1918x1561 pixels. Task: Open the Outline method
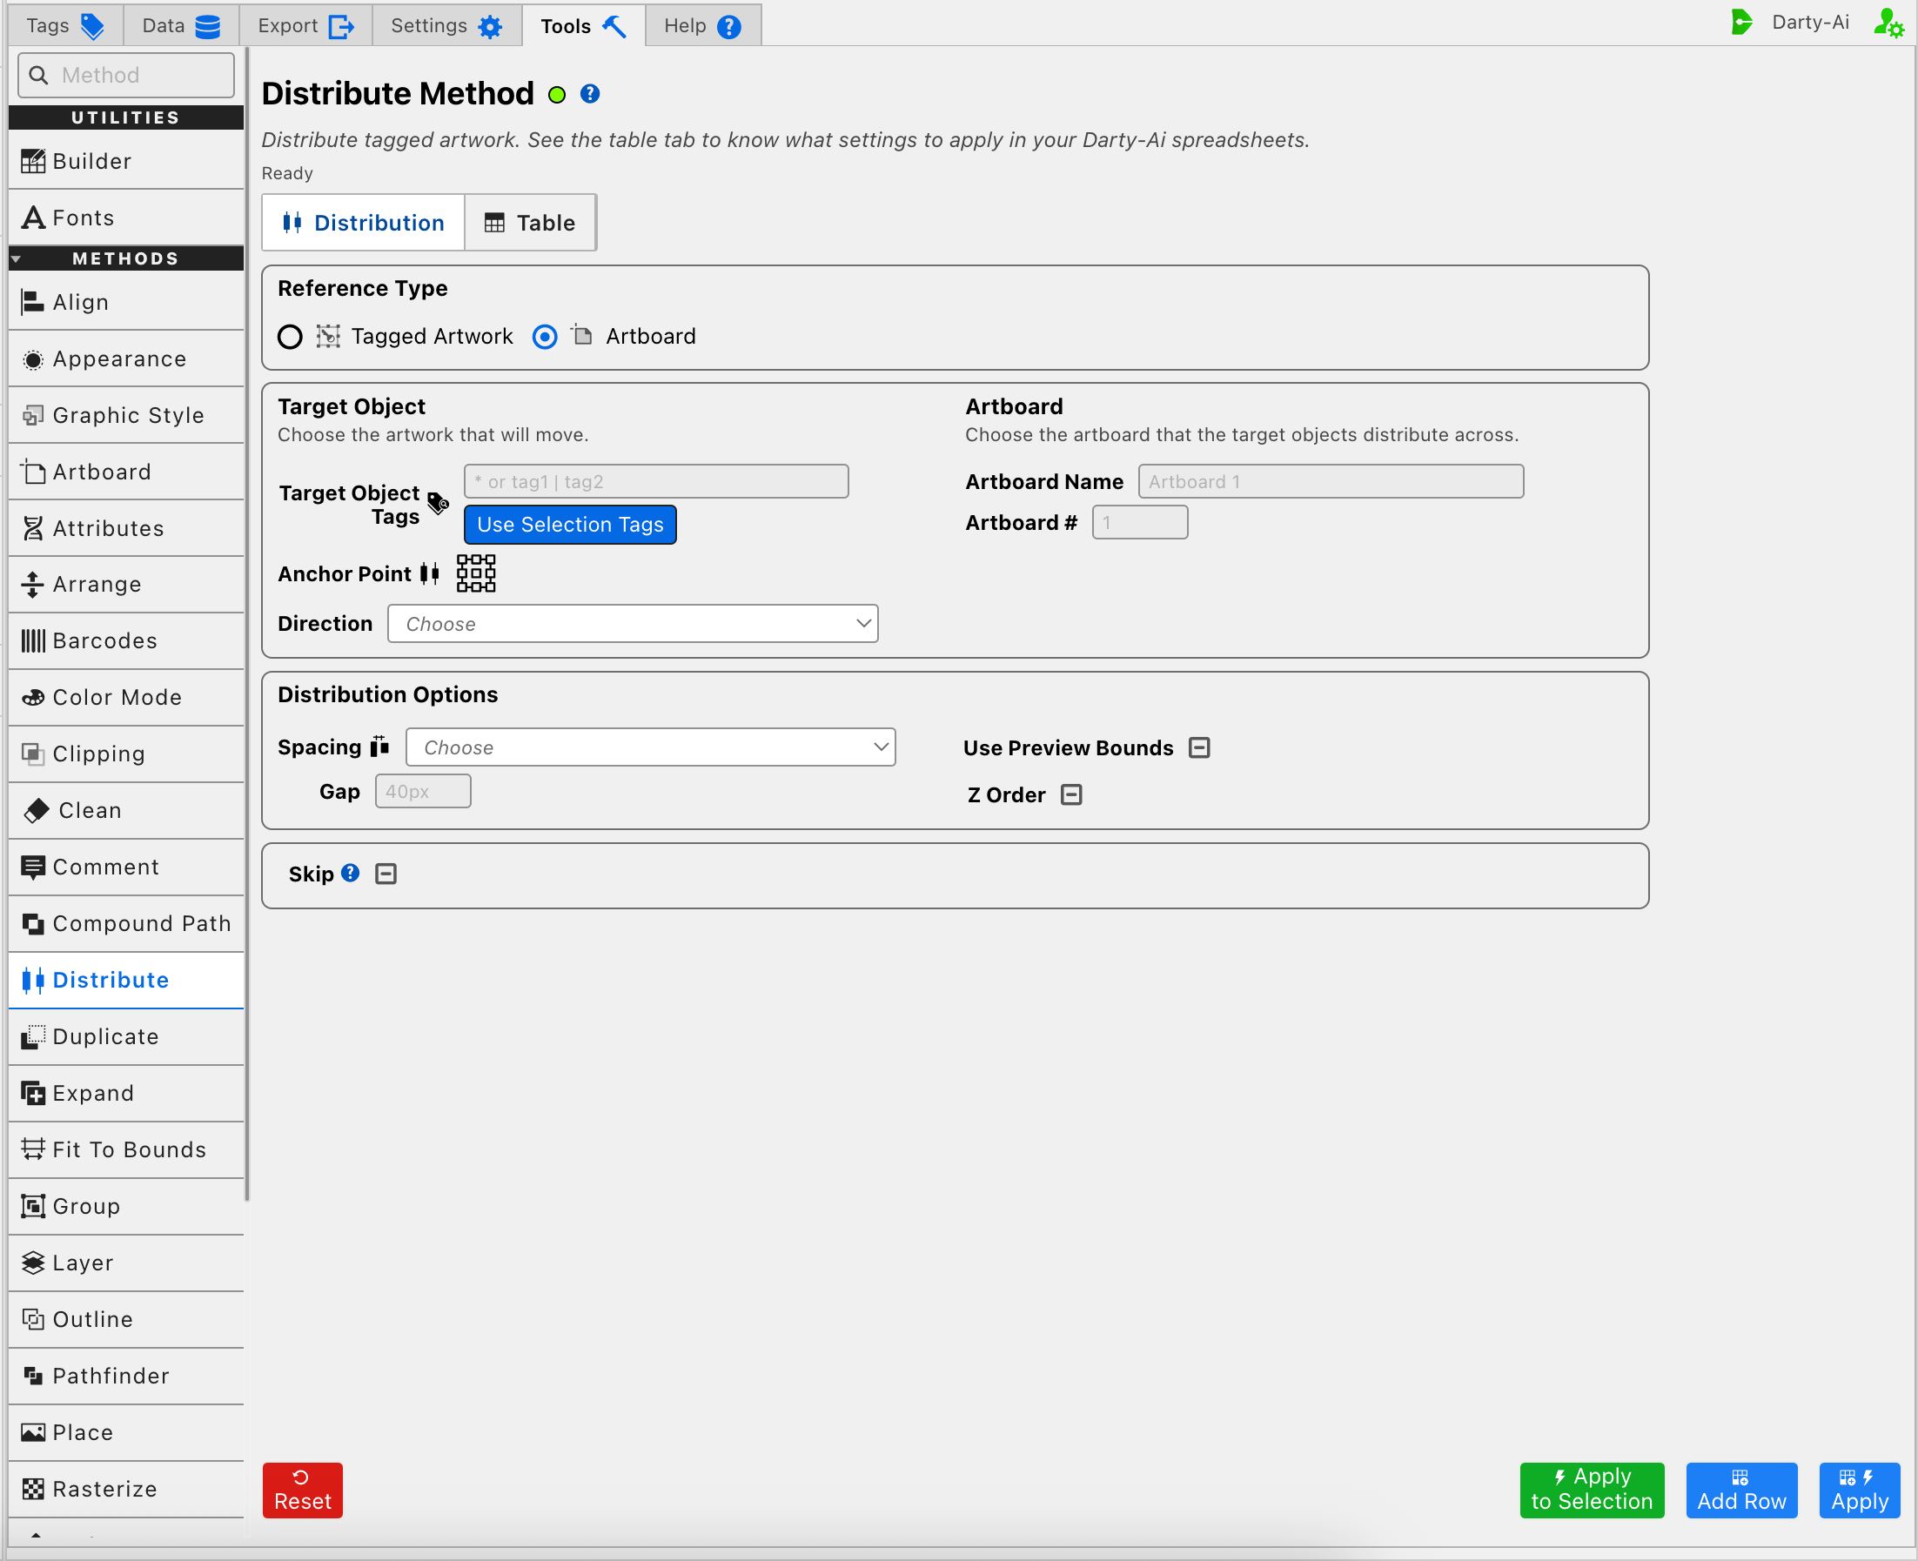click(x=126, y=1320)
